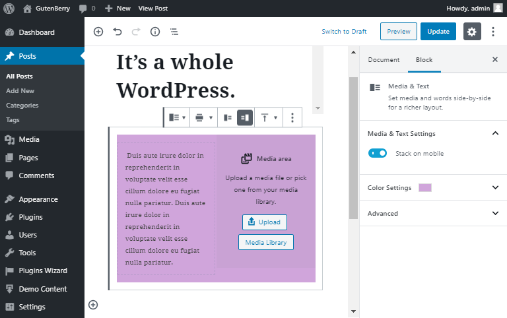Select show media on left

click(x=228, y=117)
